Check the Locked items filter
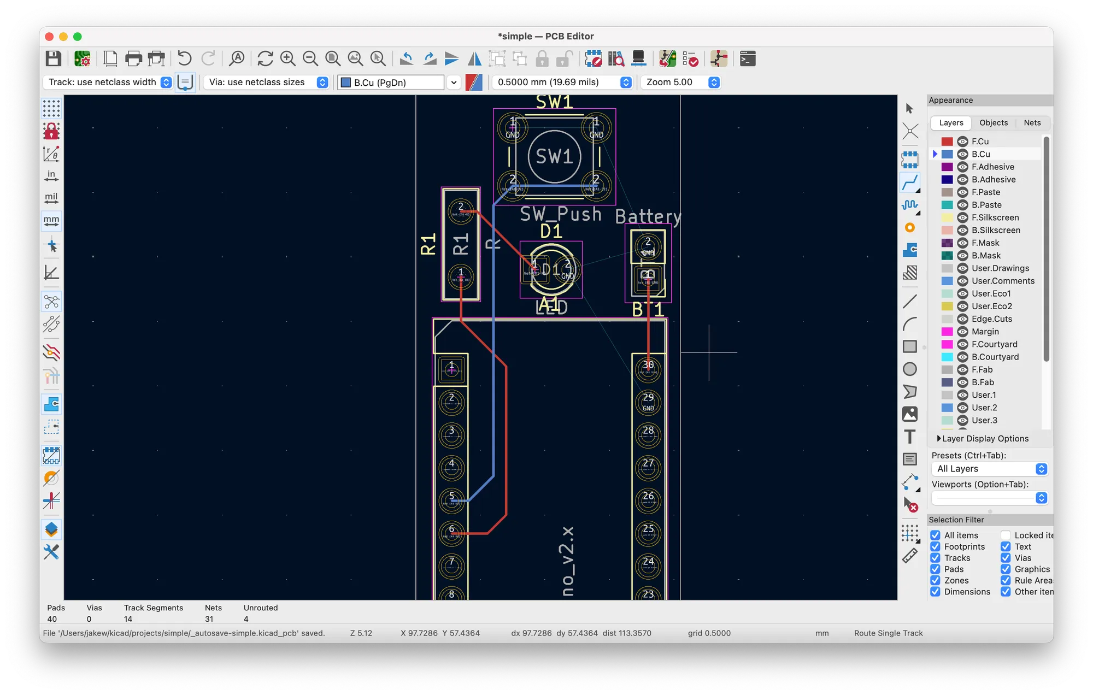The height and width of the screenshot is (695, 1093). [x=1006, y=535]
